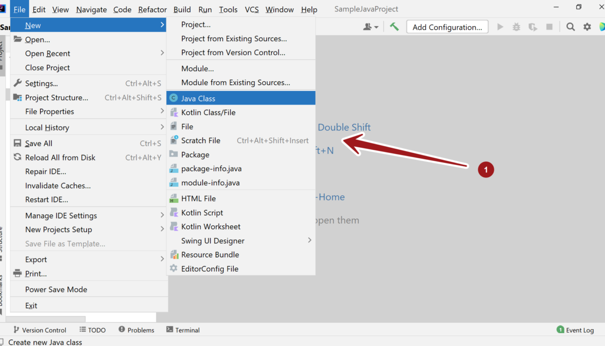Open the Debug tool icon

pyautogui.click(x=516, y=26)
